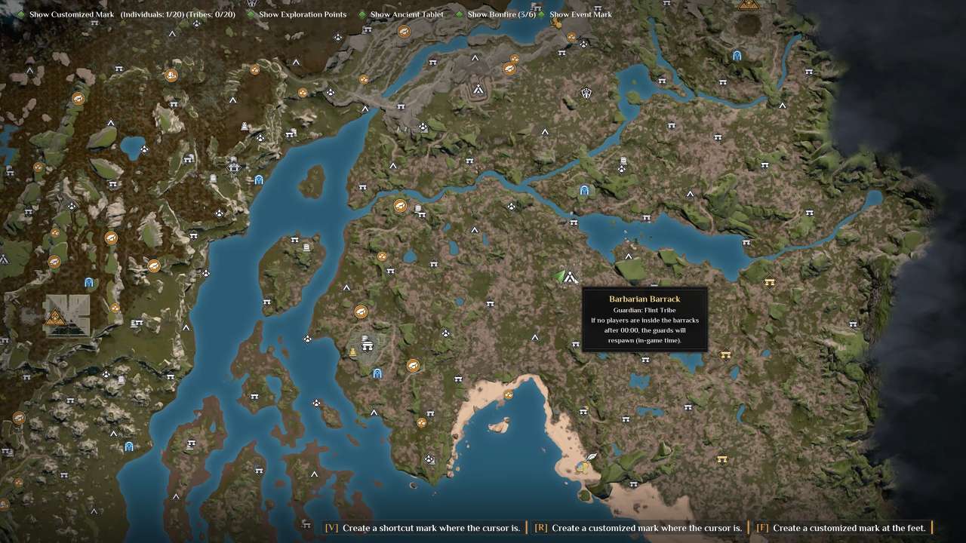Click the "(Individuals: 1/20)" counter text
The image size is (966, 543).
[152, 14]
